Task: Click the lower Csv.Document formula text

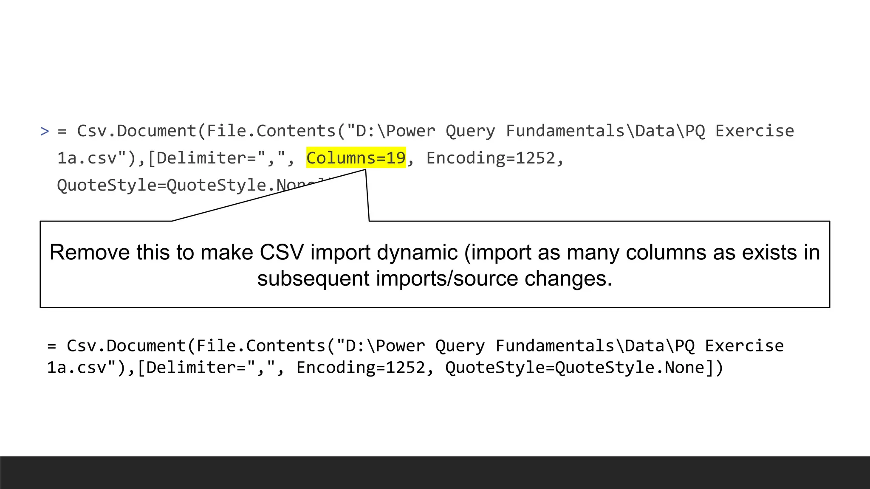Action: point(415,357)
